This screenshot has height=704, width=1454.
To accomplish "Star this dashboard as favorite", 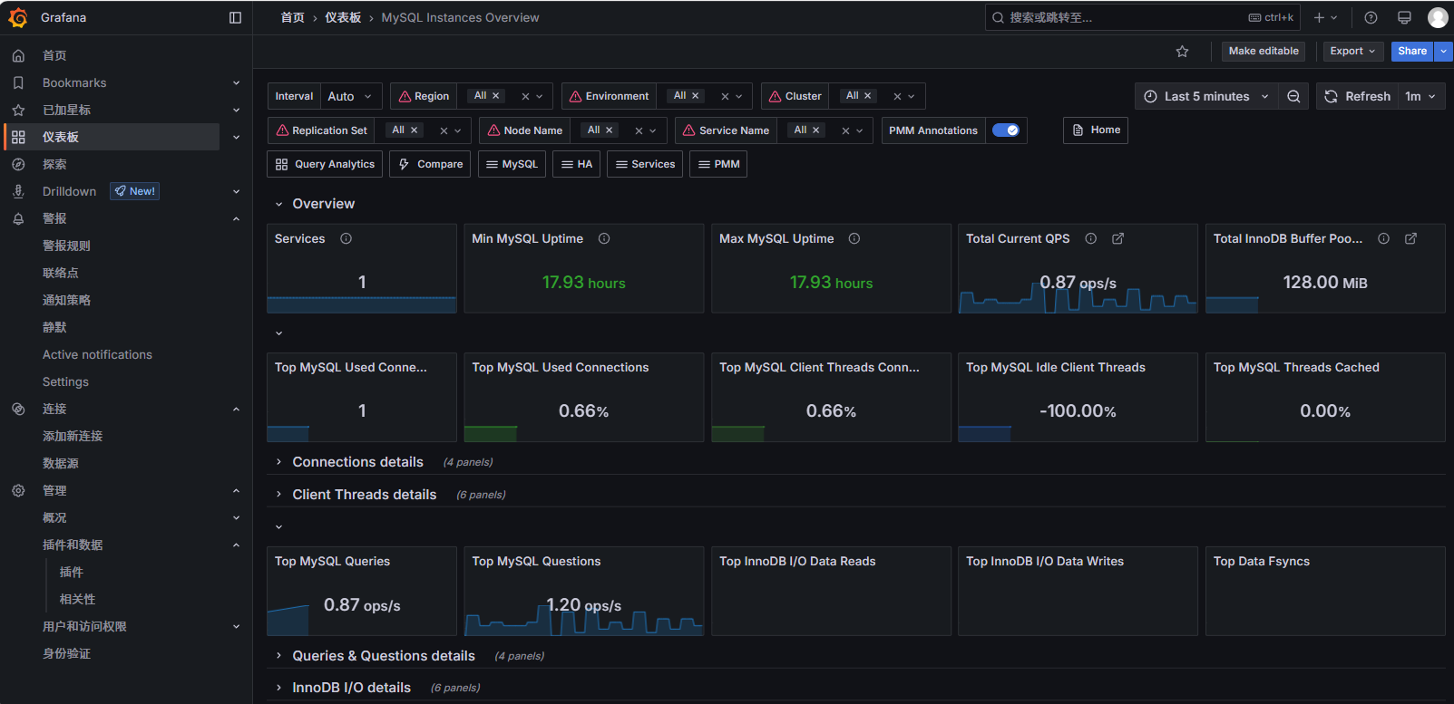I will tap(1182, 52).
